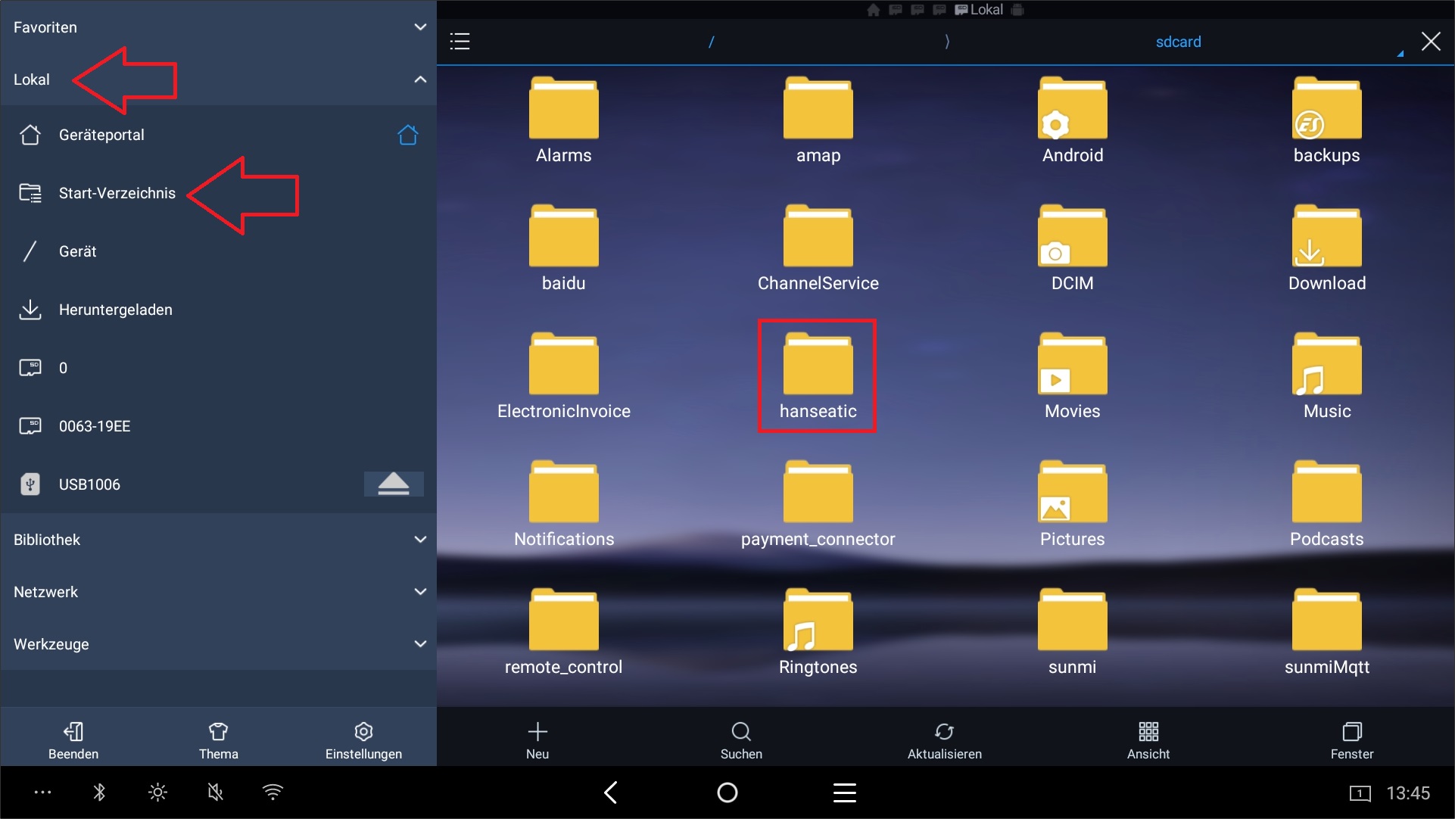The height and width of the screenshot is (819, 1455).
Task: Toggle Bluetooth in the system bar
Action: coord(99,792)
